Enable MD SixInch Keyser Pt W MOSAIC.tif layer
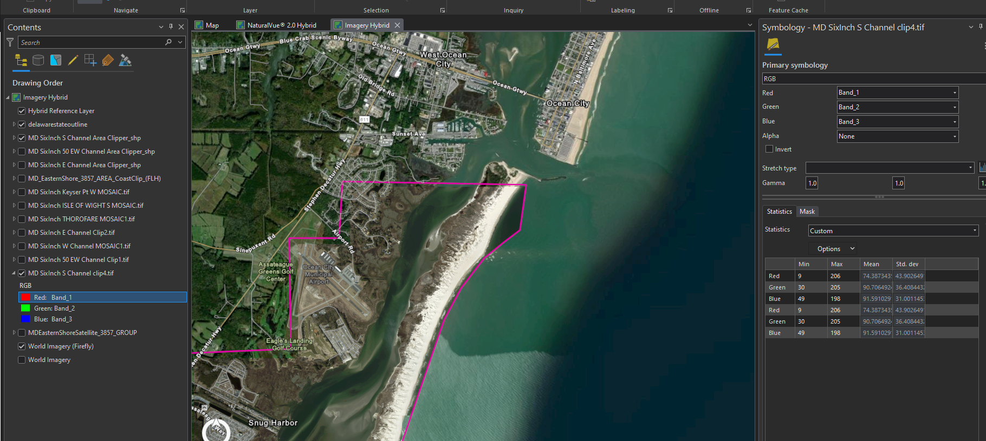The width and height of the screenshot is (986, 441). click(x=22, y=192)
